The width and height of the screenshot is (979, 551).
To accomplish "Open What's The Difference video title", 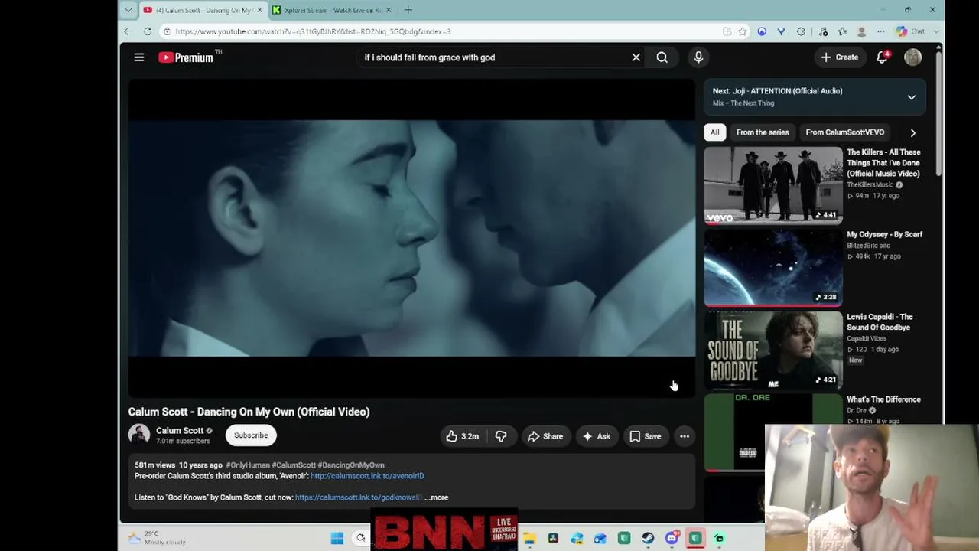I will point(883,399).
